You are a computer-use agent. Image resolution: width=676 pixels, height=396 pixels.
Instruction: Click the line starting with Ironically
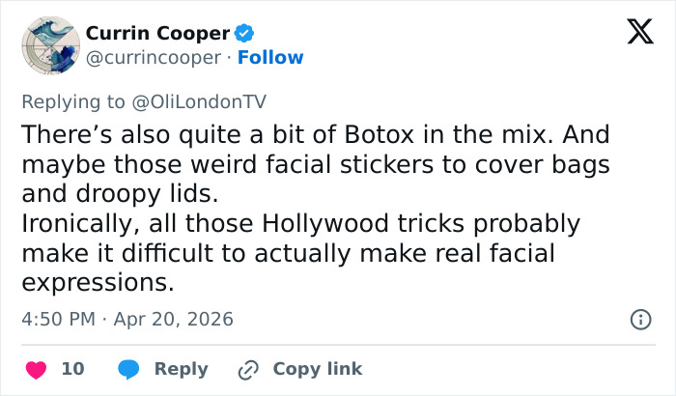click(299, 224)
